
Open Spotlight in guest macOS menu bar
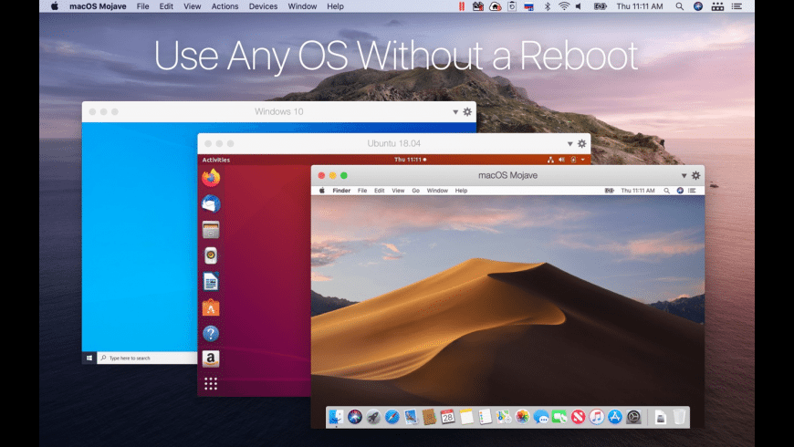(x=667, y=191)
